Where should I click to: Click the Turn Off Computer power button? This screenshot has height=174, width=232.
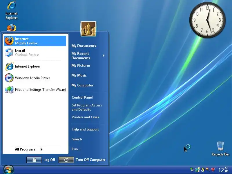(66, 160)
